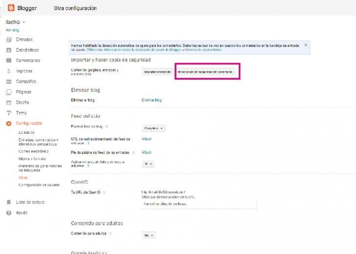This screenshot has height=254, width=356.
Task: Open Correo electrónico settings subsection
Action: pyautogui.click(x=34, y=151)
